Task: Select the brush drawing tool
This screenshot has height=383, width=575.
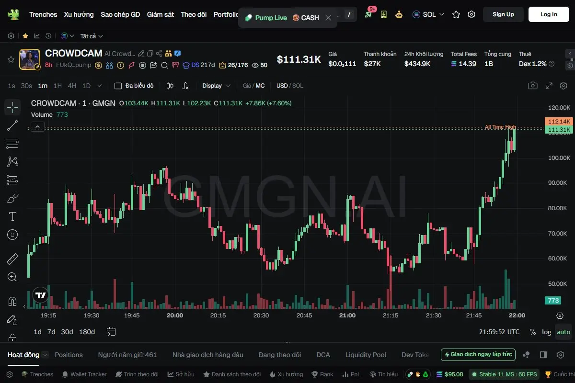Action: point(12,198)
